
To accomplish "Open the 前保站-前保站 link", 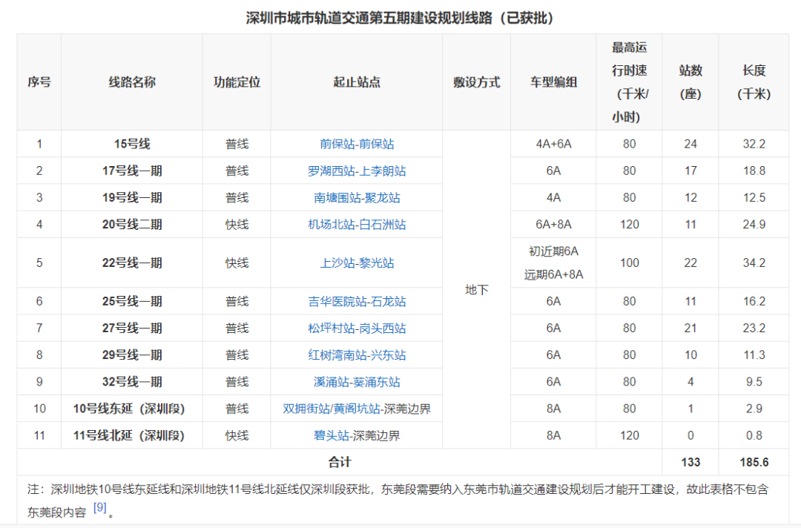I will 357,144.
